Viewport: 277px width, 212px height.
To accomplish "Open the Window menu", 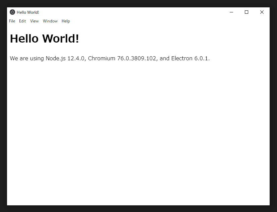I will 50,21.
